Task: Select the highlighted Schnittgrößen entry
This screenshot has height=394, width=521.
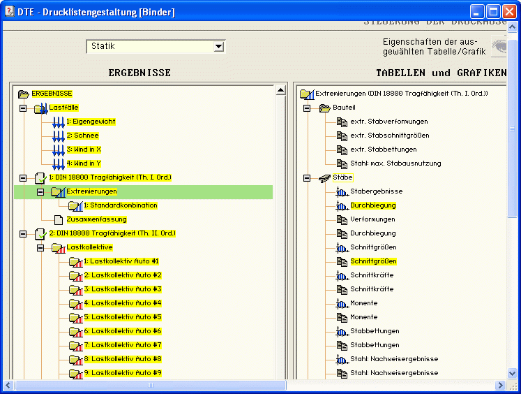Action: tap(373, 261)
